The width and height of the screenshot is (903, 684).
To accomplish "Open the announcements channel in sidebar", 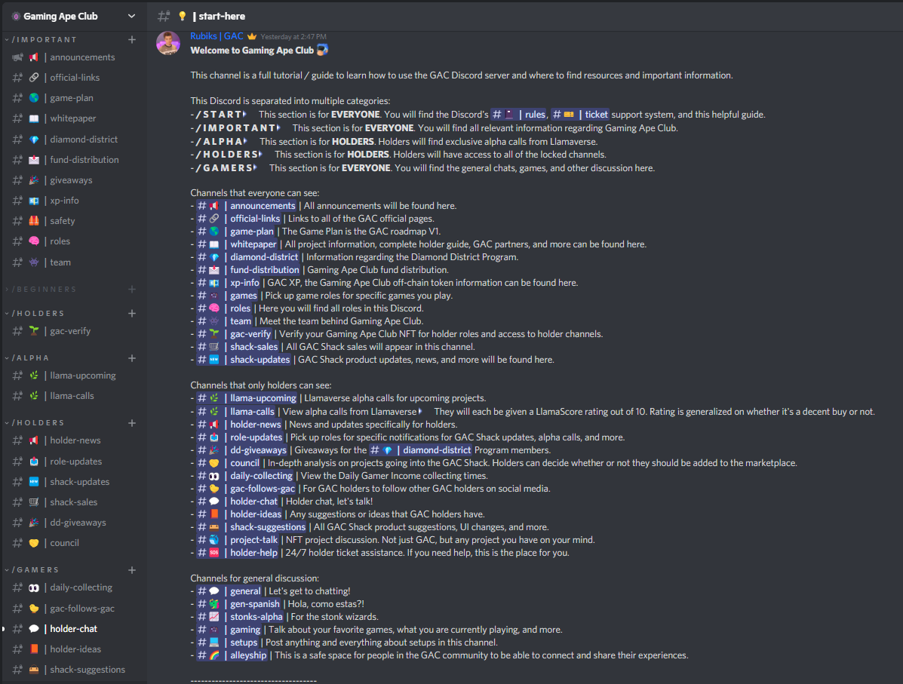I will (x=73, y=57).
